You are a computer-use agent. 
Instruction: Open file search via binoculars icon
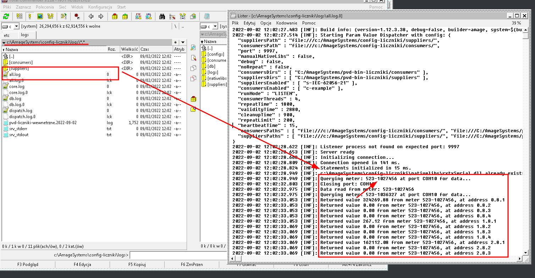point(162,16)
